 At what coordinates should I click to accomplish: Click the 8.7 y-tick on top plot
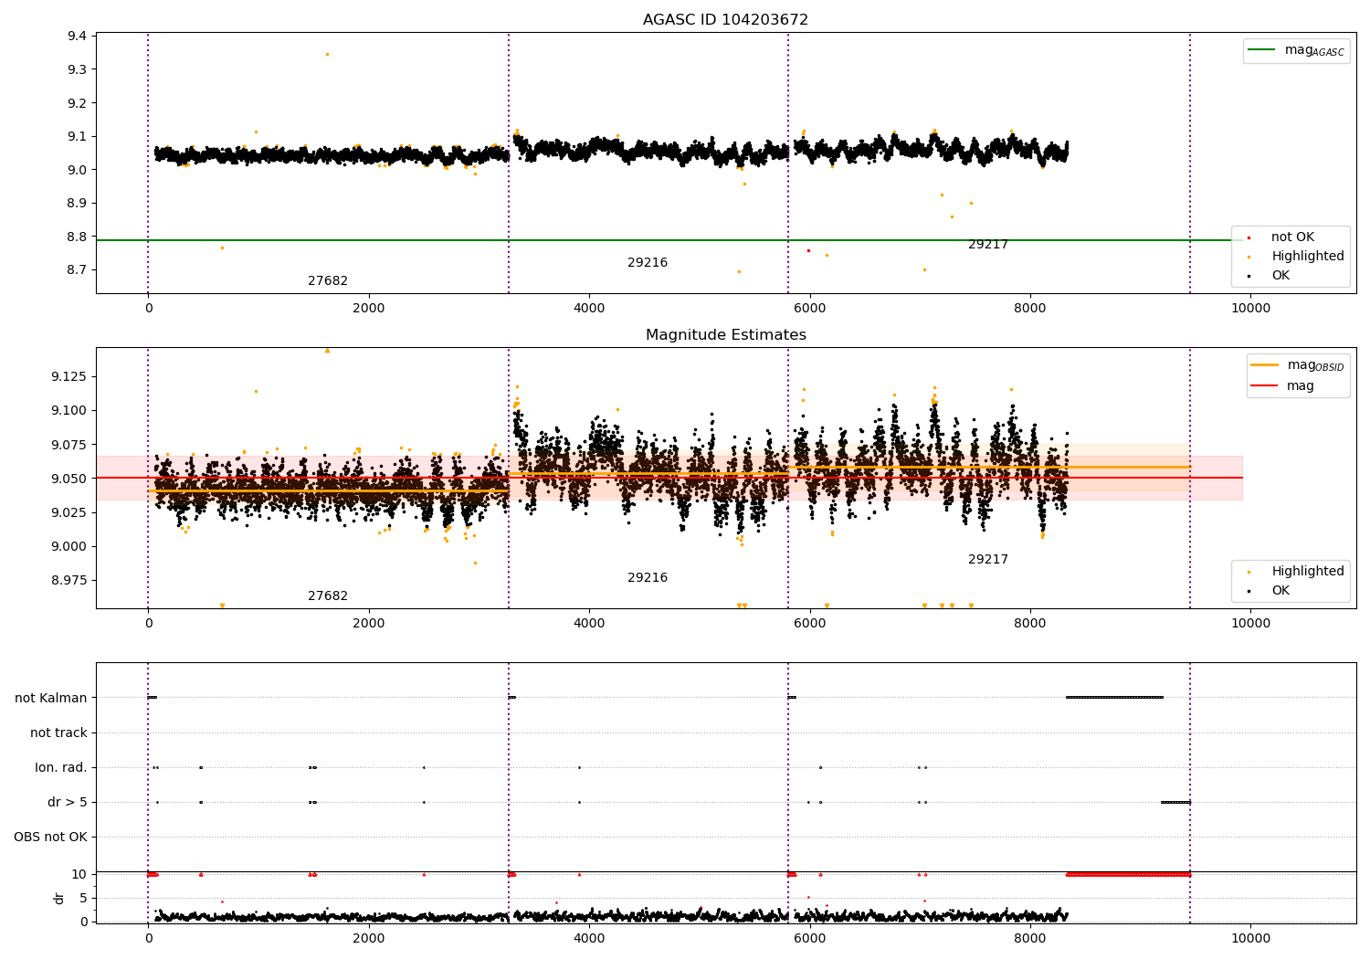pyautogui.click(x=77, y=270)
